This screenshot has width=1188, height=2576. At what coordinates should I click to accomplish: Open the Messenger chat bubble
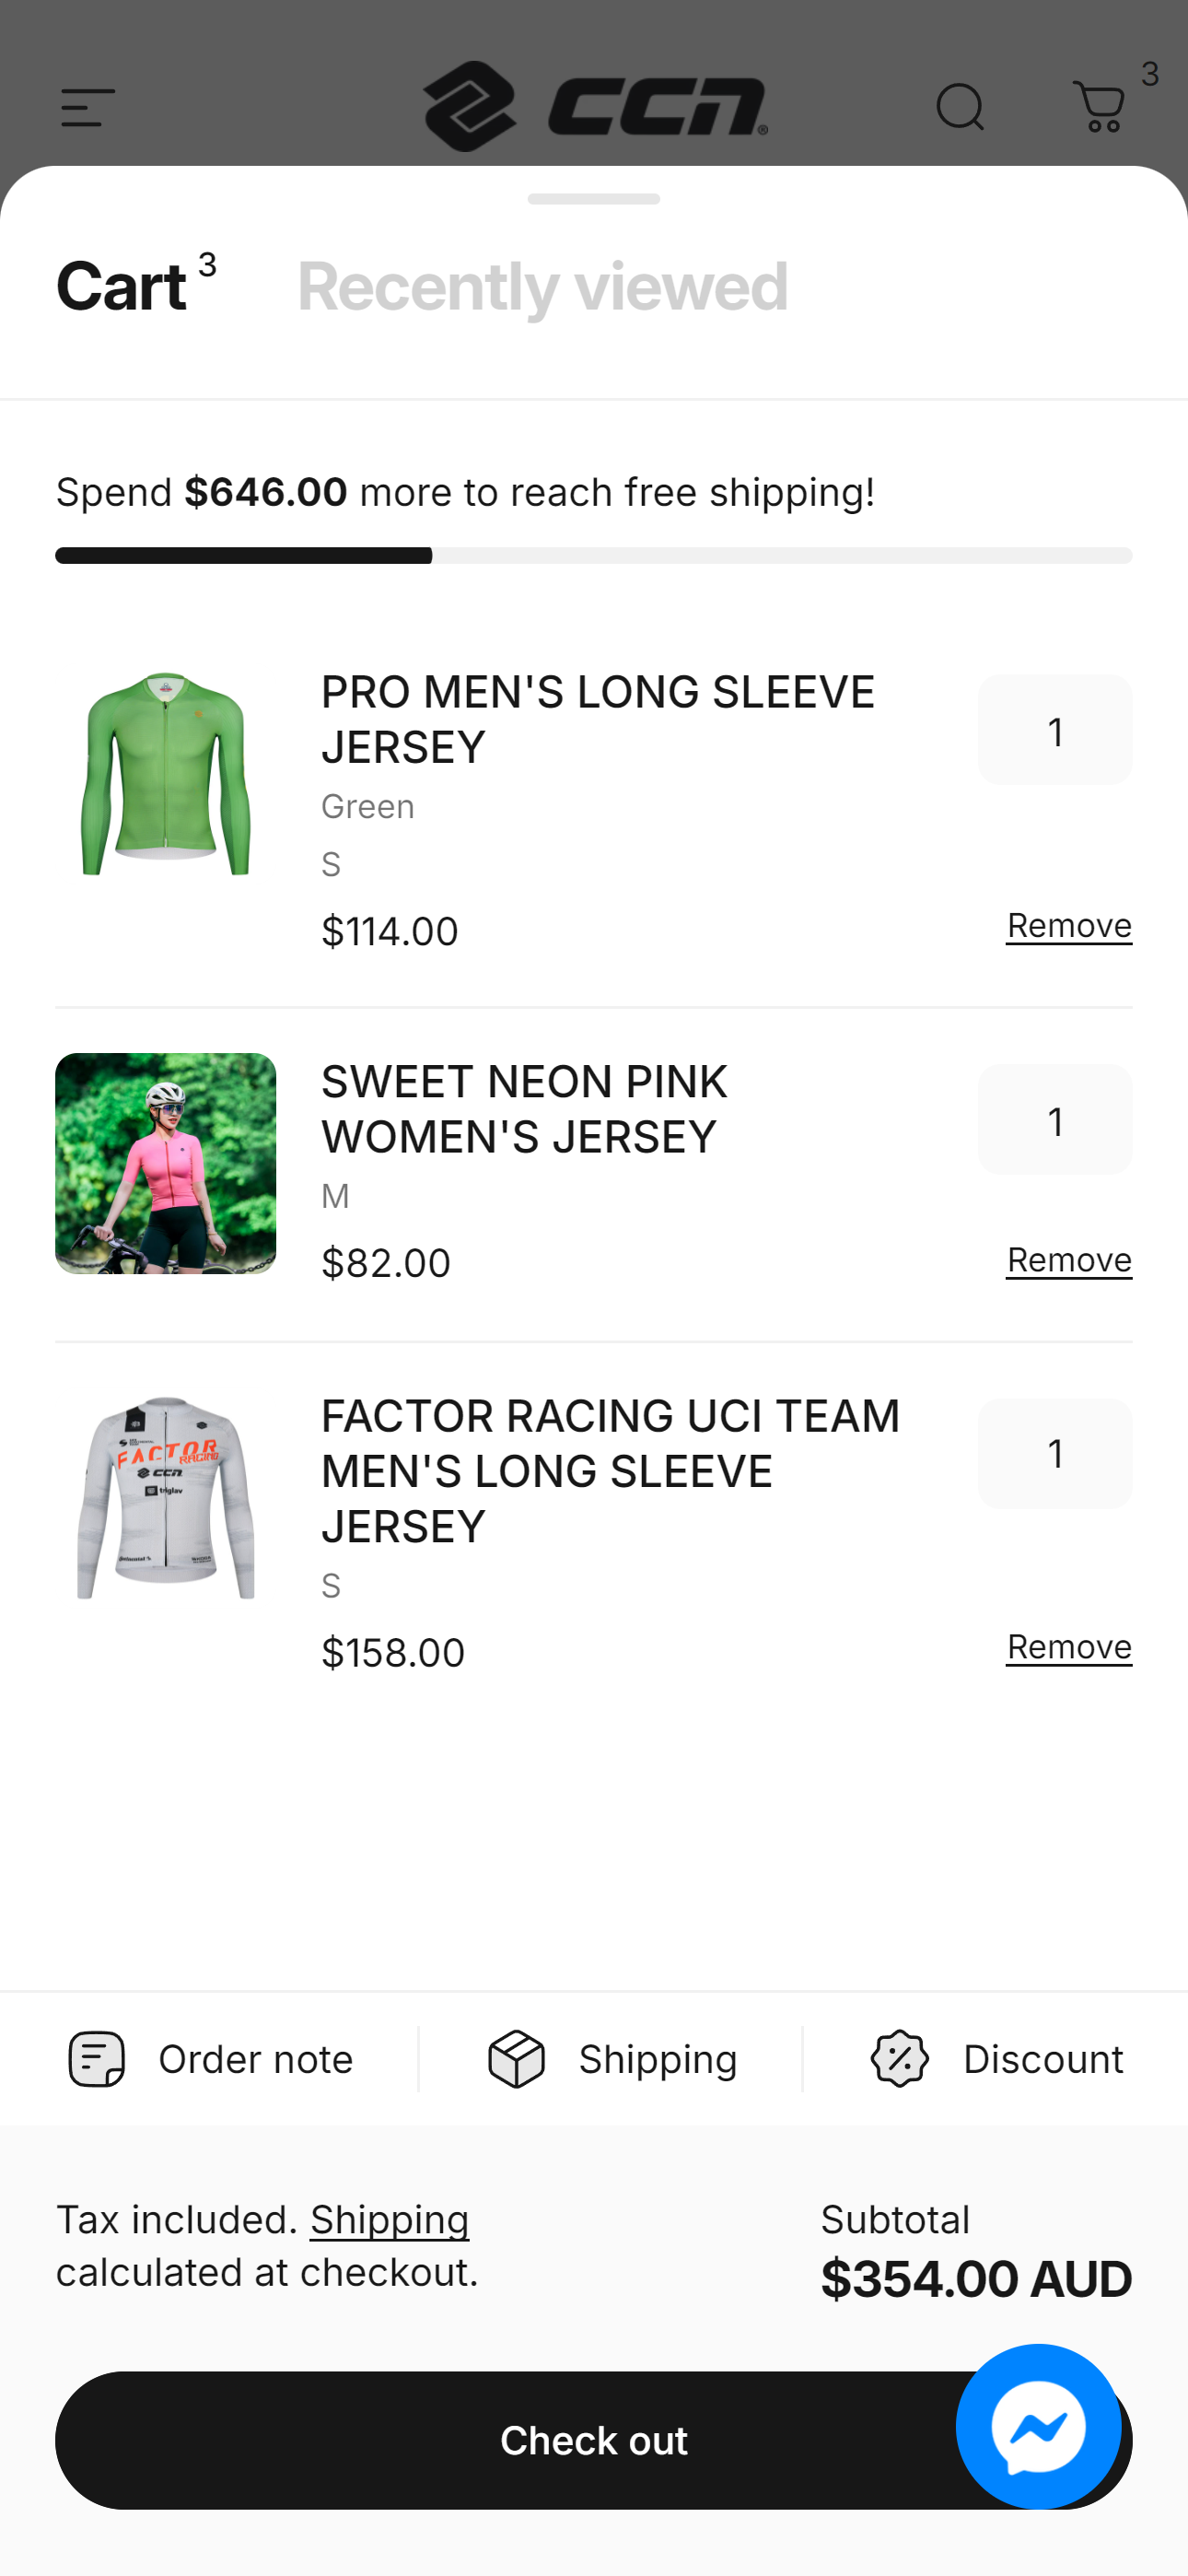coord(1038,2426)
